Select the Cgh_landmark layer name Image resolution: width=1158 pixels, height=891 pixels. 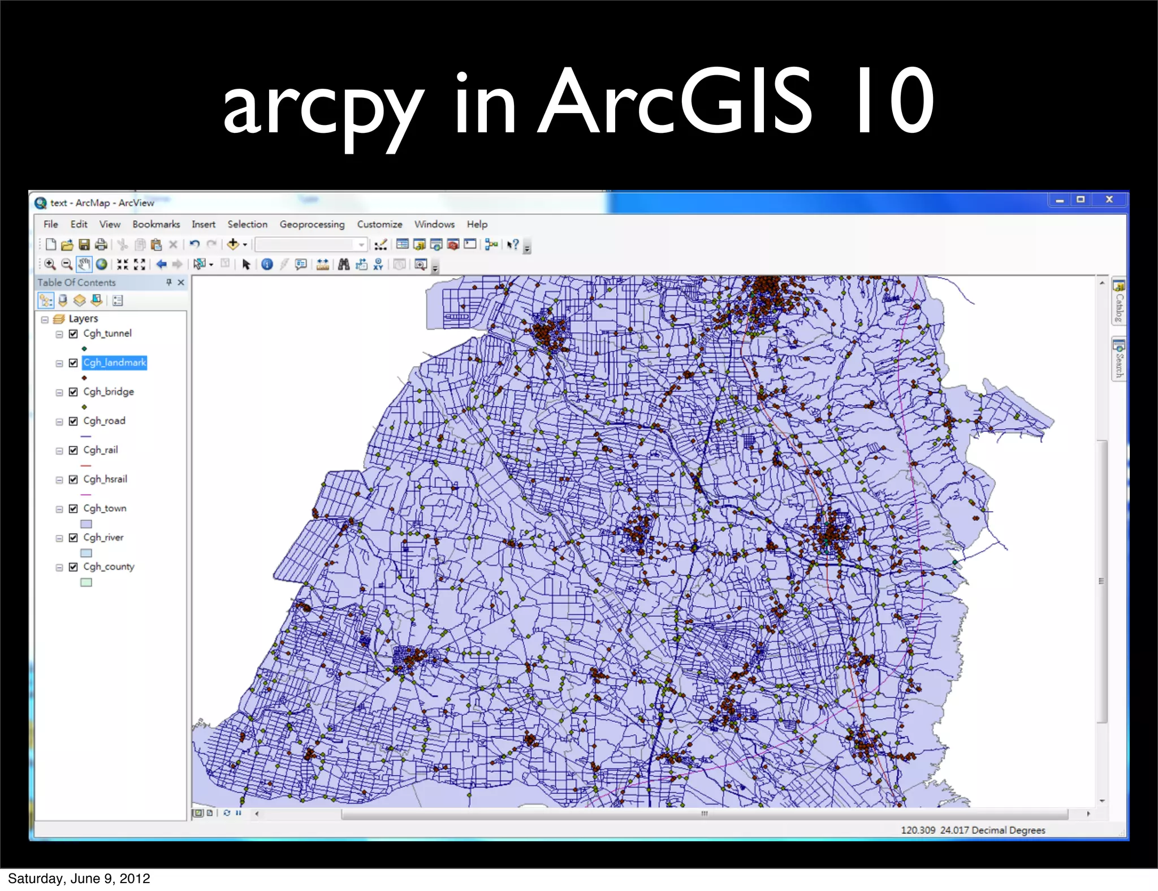(114, 363)
